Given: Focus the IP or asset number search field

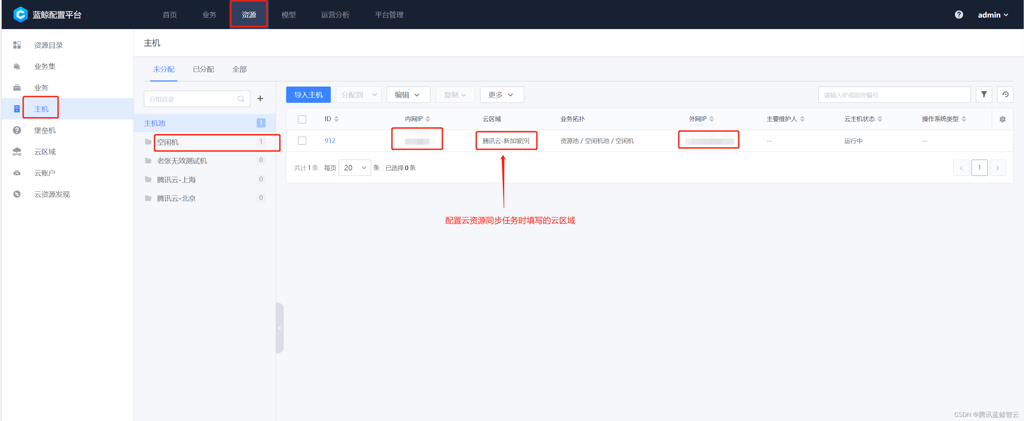Looking at the screenshot, I should point(894,94).
